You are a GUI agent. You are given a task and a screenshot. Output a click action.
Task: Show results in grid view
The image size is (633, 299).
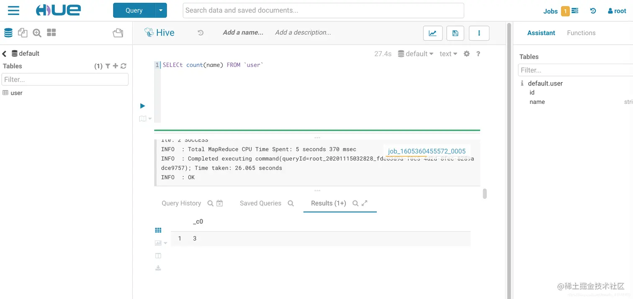pyautogui.click(x=158, y=230)
